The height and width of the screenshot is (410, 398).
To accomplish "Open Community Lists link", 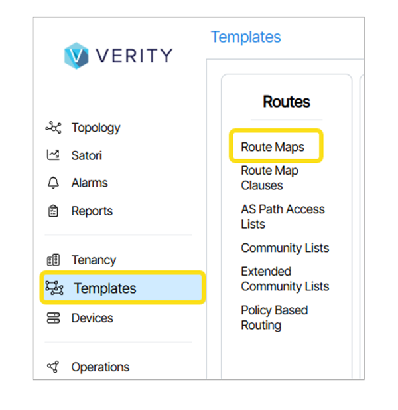I will (285, 248).
